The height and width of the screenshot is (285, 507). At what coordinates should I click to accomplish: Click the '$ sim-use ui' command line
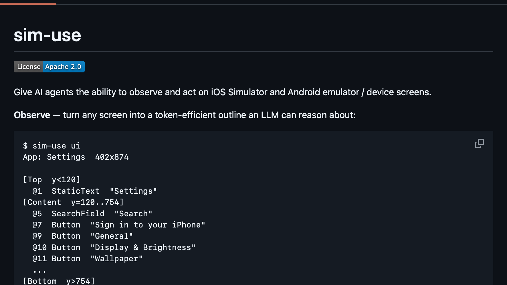52,146
